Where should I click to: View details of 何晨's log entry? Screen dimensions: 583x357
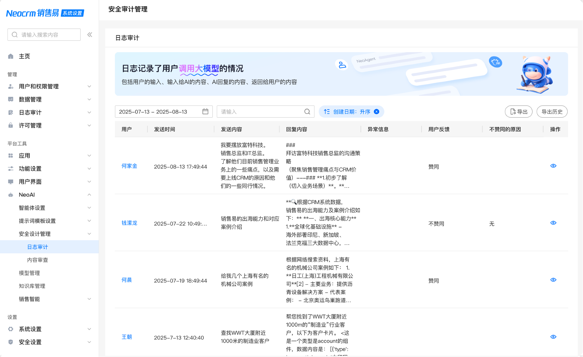point(553,280)
